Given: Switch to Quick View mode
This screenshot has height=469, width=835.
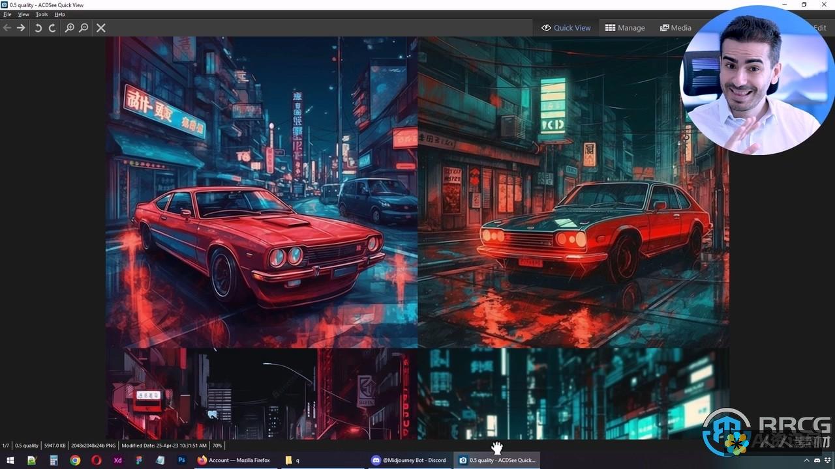Looking at the screenshot, I should [566, 27].
